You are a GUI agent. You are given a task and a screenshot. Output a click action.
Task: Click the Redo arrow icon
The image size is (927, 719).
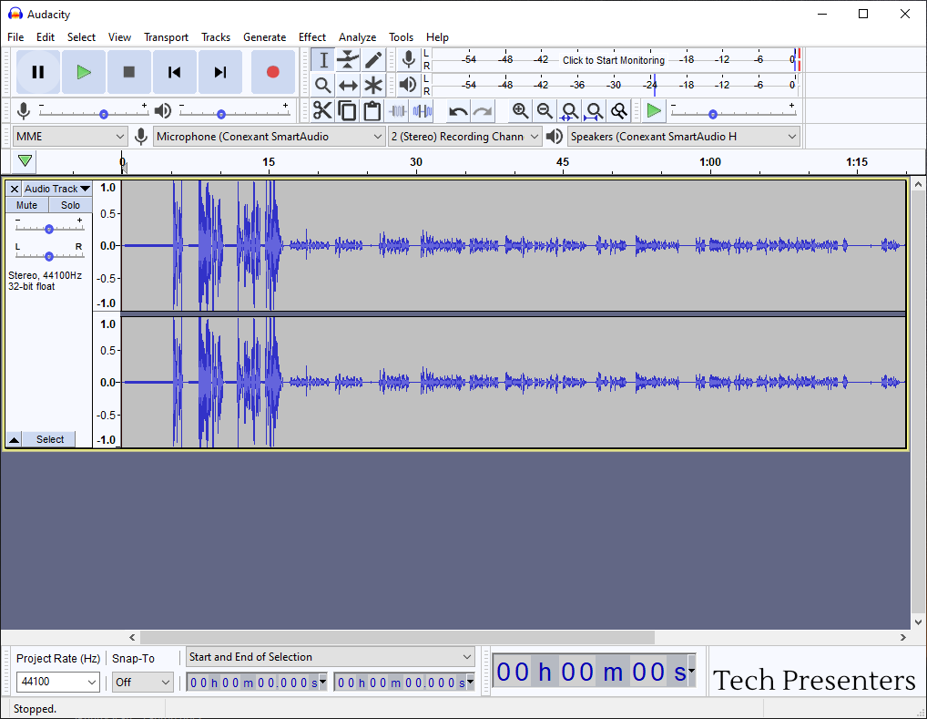483,110
